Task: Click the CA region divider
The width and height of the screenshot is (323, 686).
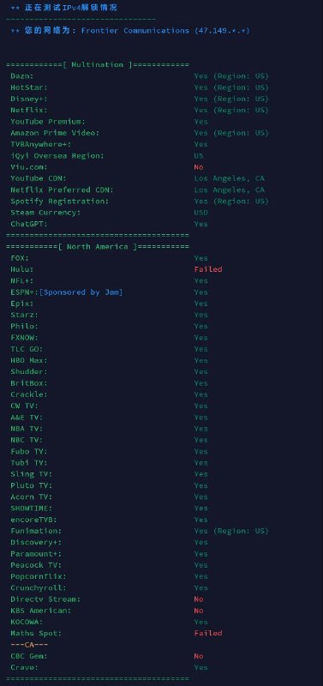Action: point(29,645)
